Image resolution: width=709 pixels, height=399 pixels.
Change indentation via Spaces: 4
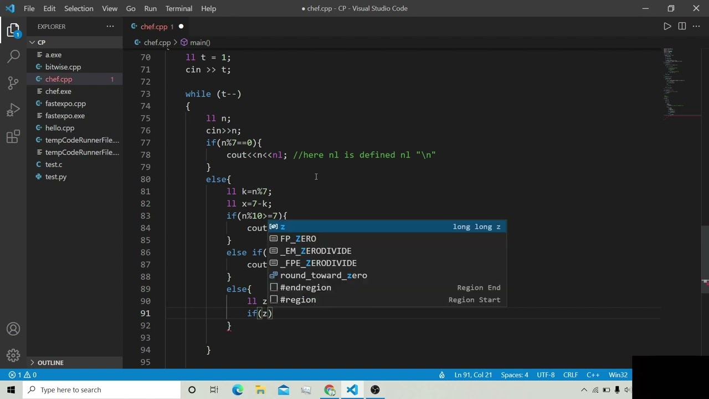515,375
